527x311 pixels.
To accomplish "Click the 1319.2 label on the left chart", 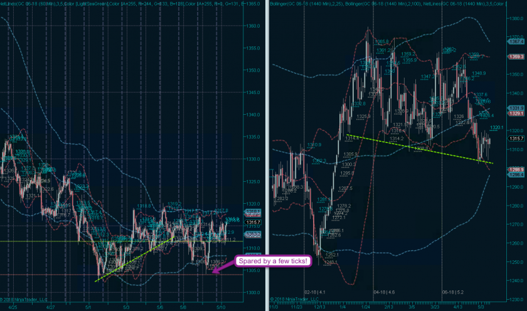I will click(174, 204).
